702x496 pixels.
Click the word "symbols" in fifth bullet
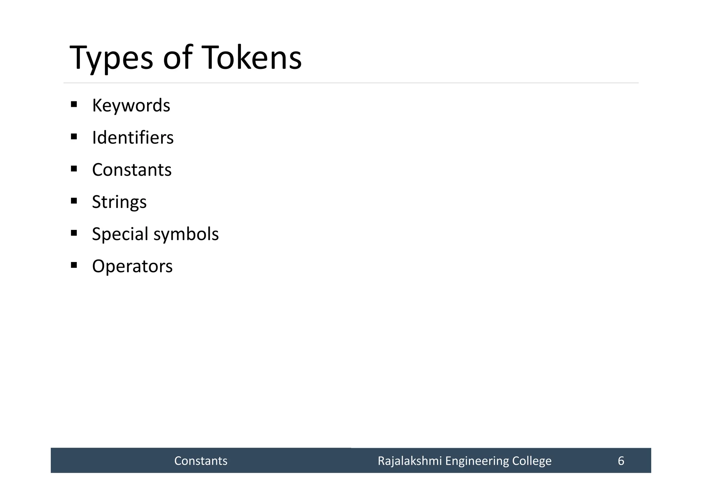click(x=186, y=234)
